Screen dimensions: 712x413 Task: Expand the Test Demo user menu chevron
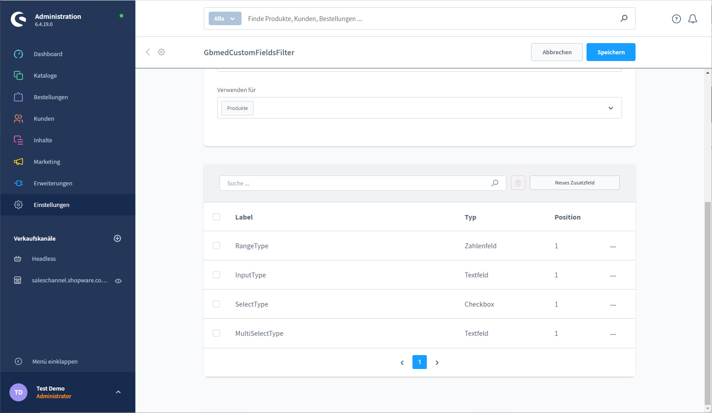(x=118, y=392)
